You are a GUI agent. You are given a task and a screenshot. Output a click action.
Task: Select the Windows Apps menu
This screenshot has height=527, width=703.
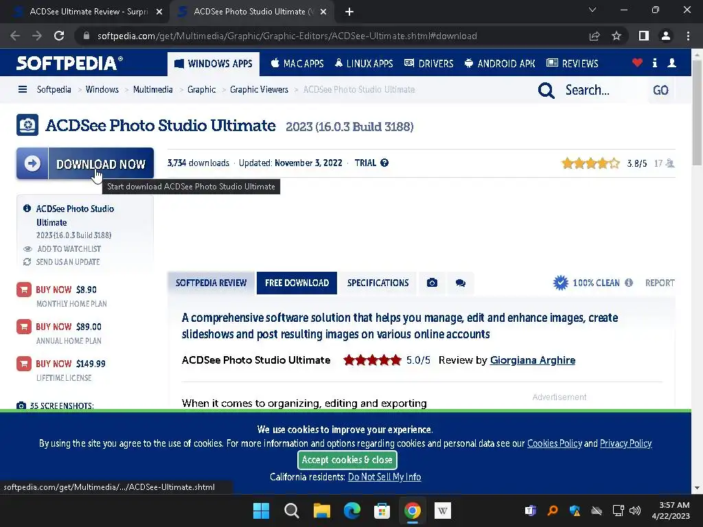point(214,64)
